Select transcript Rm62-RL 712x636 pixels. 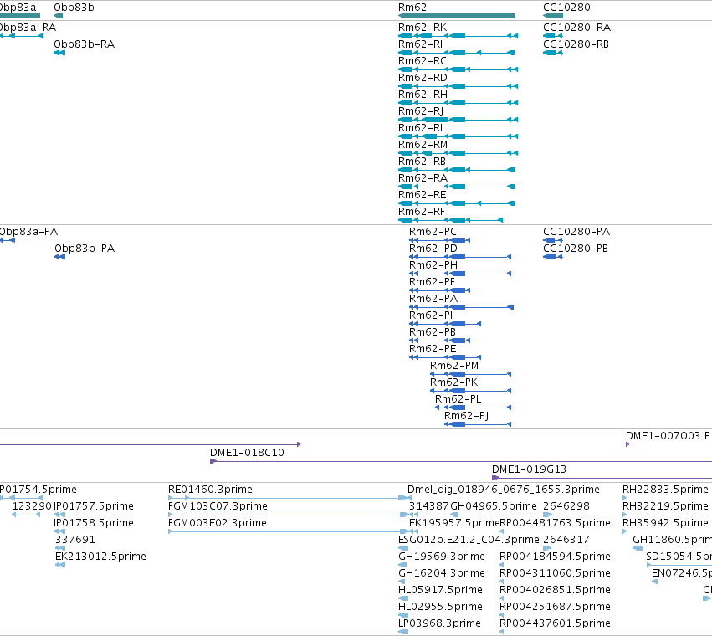(458, 136)
